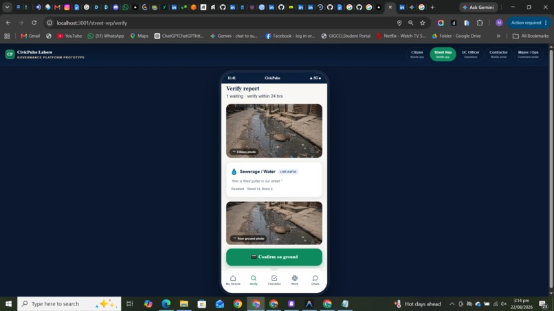Open the Windows Start menu
Viewport: 554px width, 311px height.
coord(8,303)
